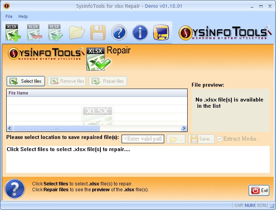The width and height of the screenshot is (276, 210).
Task: Click the blue info toolbar icon
Action: coord(140,32)
